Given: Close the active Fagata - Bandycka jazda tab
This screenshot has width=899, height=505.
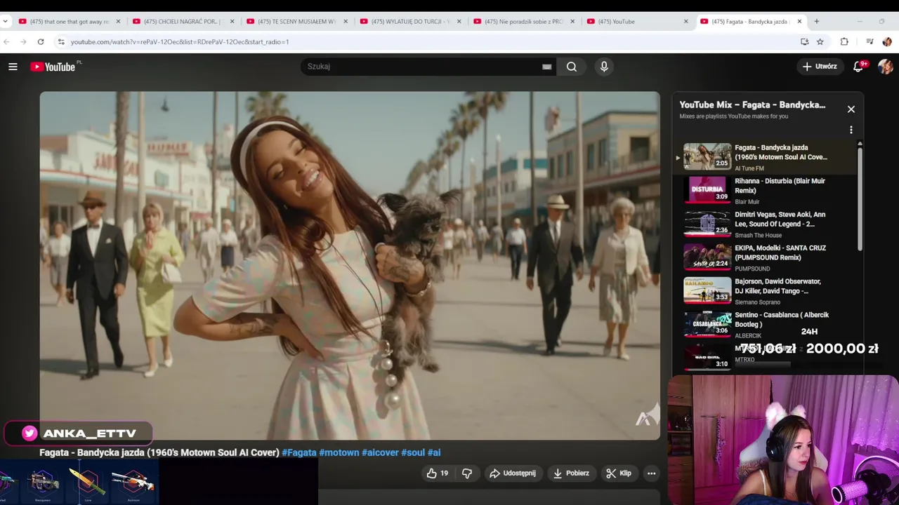Looking at the screenshot, I should click(799, 22).
